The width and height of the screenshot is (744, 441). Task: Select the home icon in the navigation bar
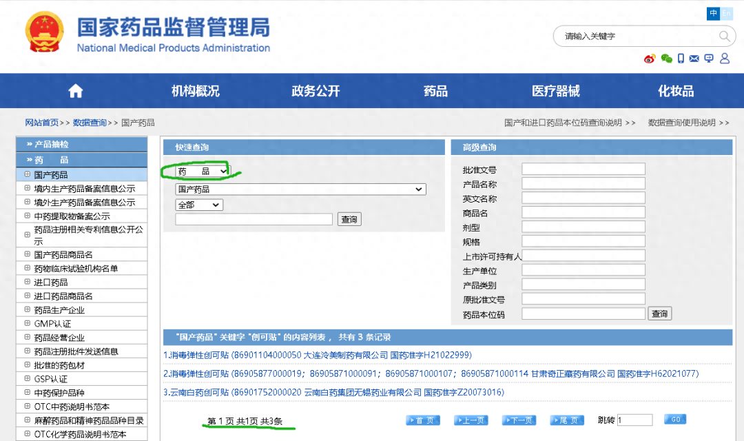74,90
